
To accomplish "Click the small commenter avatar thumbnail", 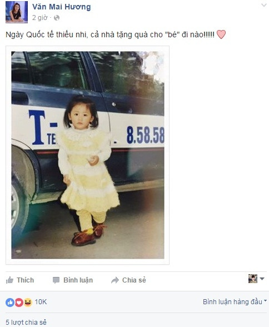I will tap(253, 279).
